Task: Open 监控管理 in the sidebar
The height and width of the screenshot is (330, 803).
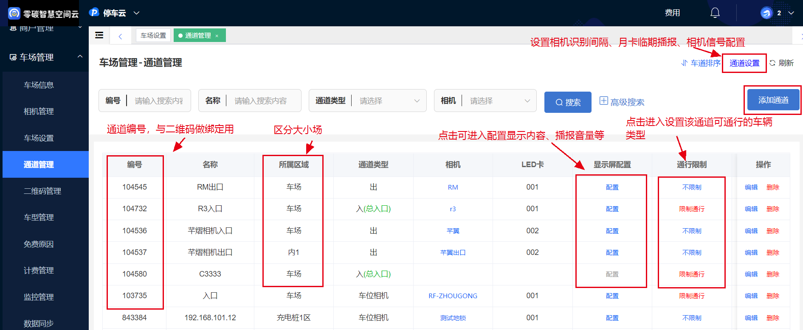Action: point(39,297)
